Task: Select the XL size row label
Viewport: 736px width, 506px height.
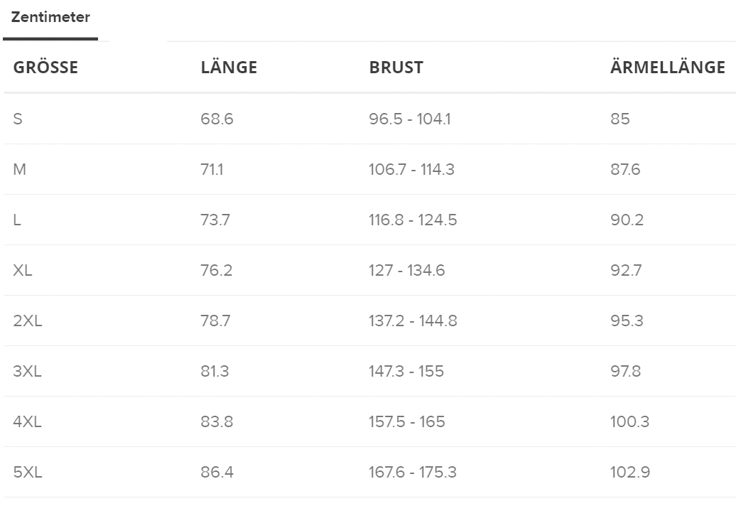Action: pos(23,270)
